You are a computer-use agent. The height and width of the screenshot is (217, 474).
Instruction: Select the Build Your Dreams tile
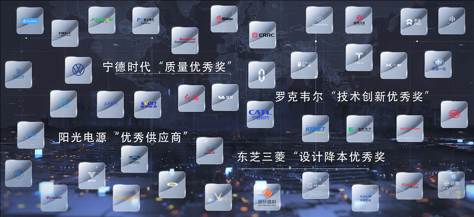(x=410, y=128)
